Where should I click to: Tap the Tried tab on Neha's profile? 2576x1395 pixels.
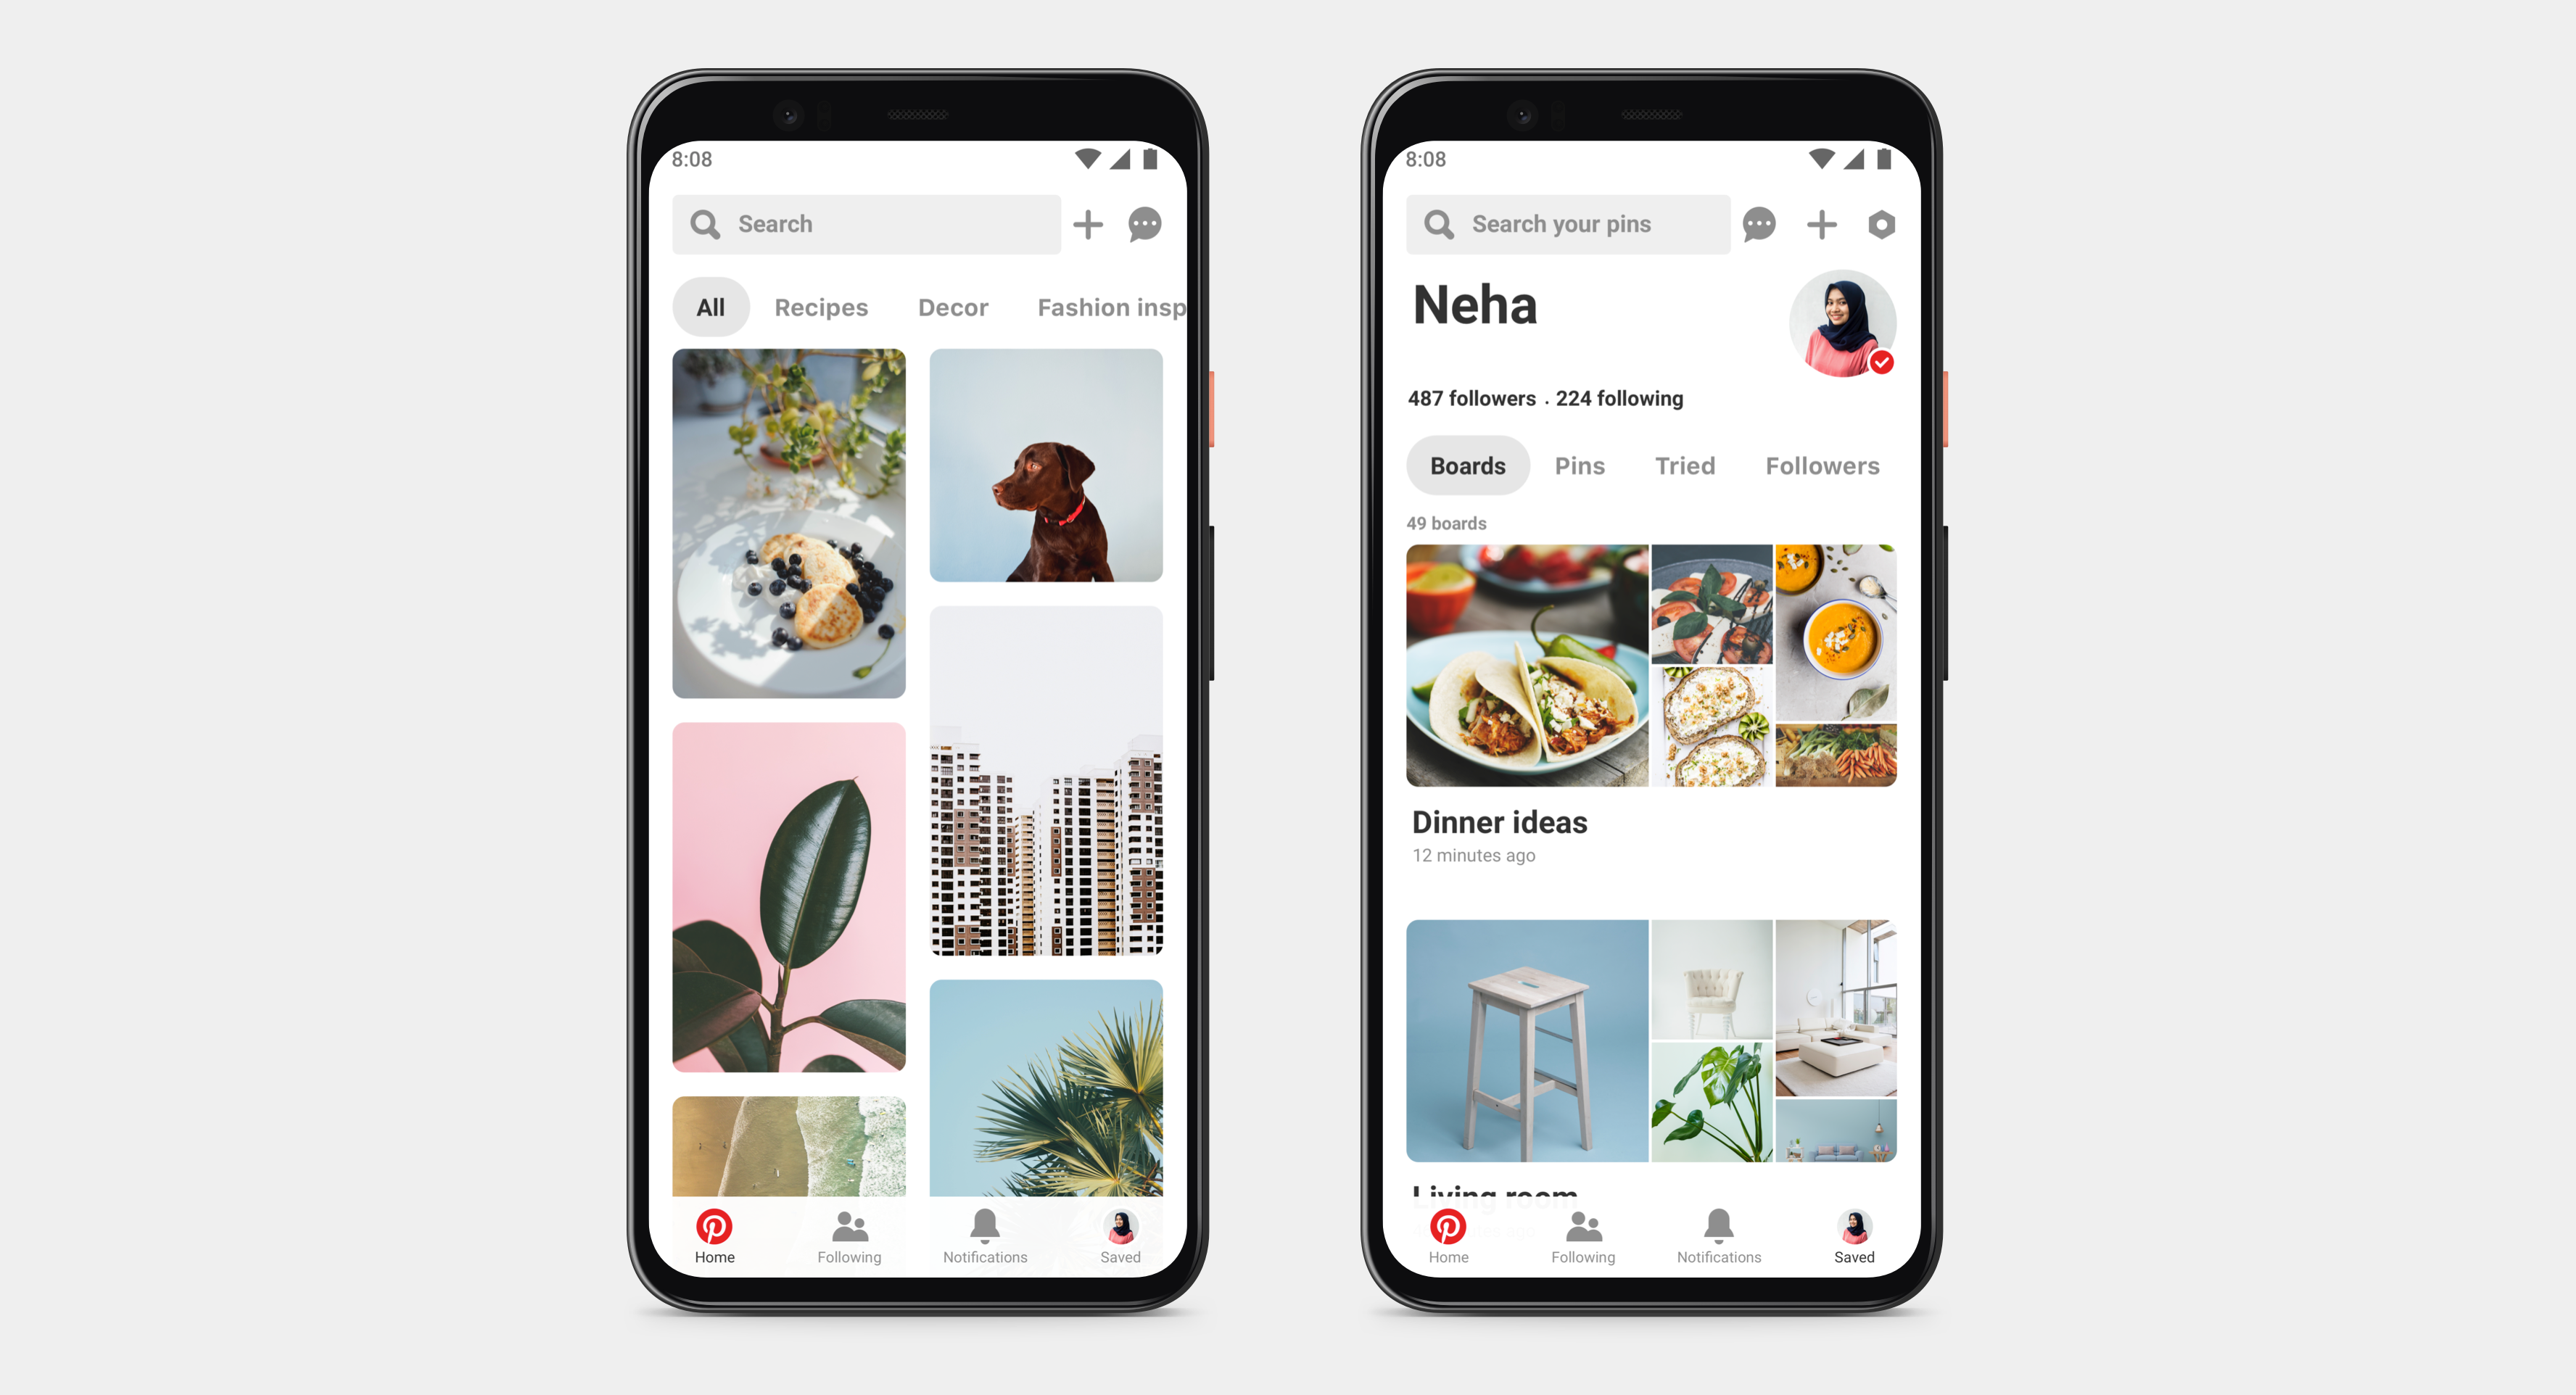tap(1685, 465)
